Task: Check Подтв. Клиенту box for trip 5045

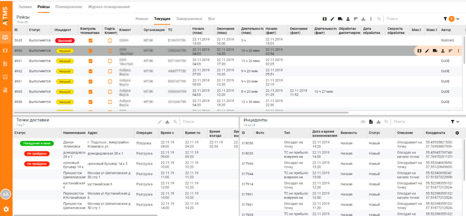Action: pos(110,40)
